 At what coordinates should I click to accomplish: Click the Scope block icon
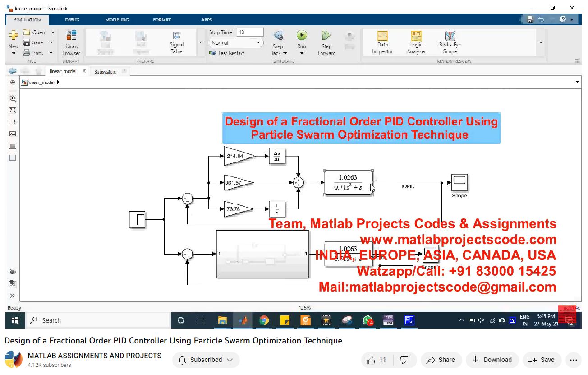pyautogui.click(x=459, y=183)
